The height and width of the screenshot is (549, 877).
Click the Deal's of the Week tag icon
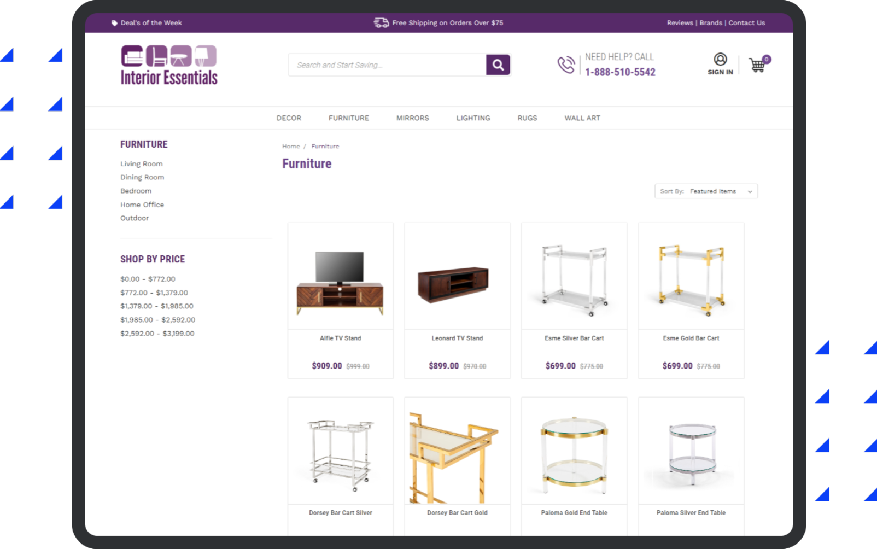114,23
